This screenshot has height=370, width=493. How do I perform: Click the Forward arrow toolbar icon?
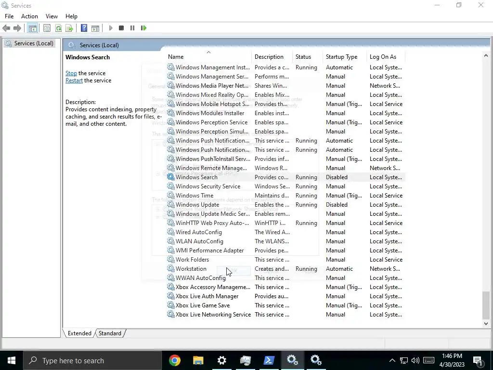17,28
